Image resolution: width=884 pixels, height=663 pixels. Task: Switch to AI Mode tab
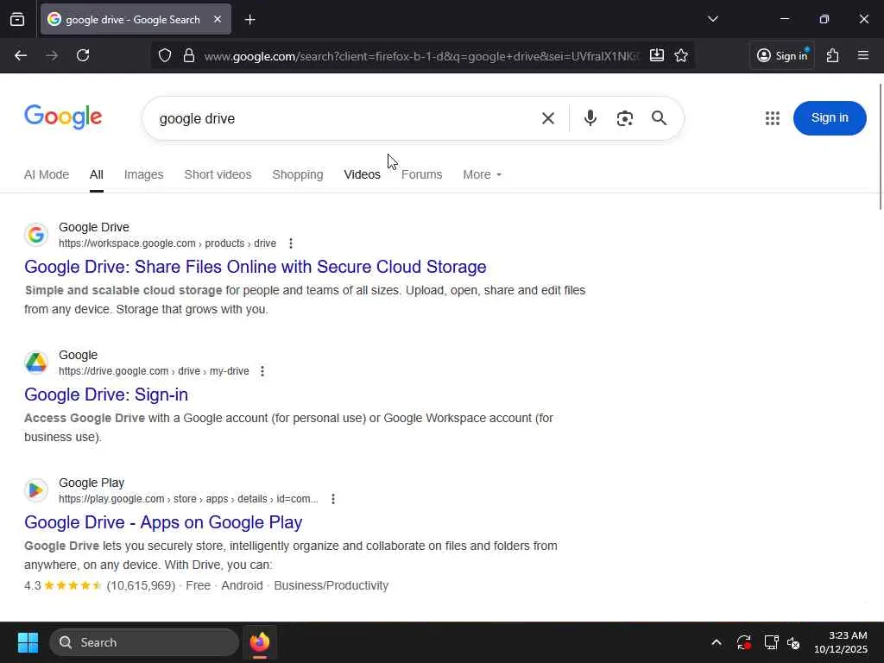click(x=47, y=174)
